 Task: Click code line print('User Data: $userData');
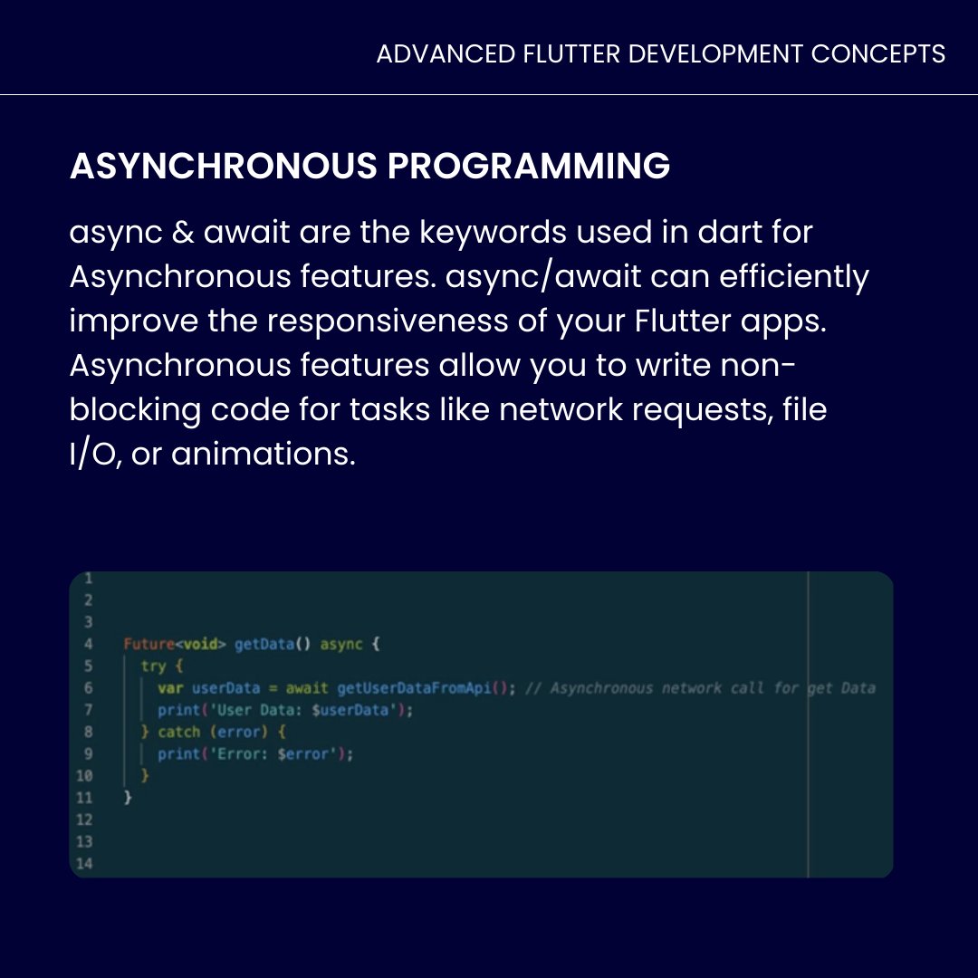point(285,710)
